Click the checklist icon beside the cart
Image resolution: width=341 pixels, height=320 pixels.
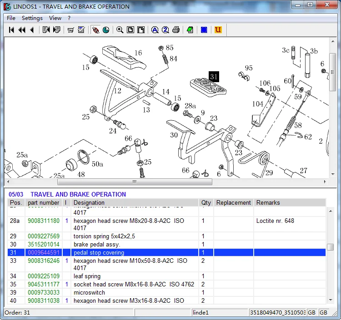pyautogui.click(x=81, y=30)
